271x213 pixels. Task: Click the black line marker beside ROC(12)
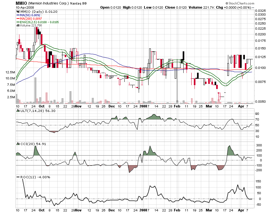18,177
